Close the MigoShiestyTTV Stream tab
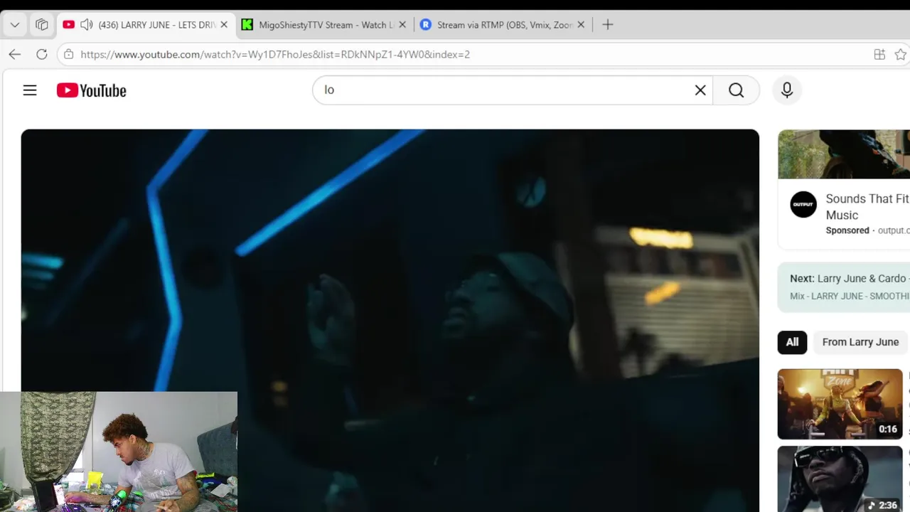Screen dimensions: 910x512 [402, 25]
